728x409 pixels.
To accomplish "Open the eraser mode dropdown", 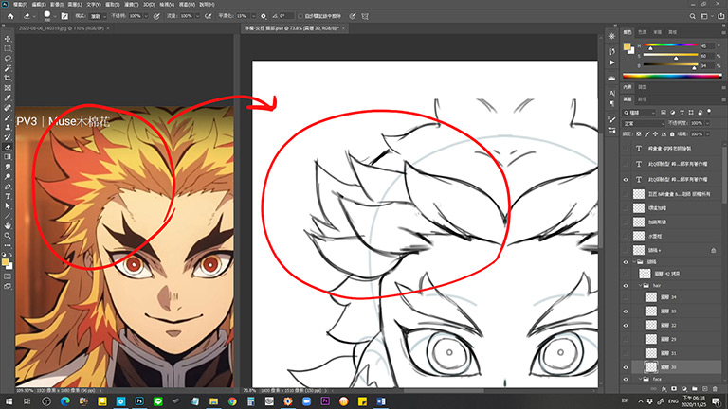I will pos(98,16).
